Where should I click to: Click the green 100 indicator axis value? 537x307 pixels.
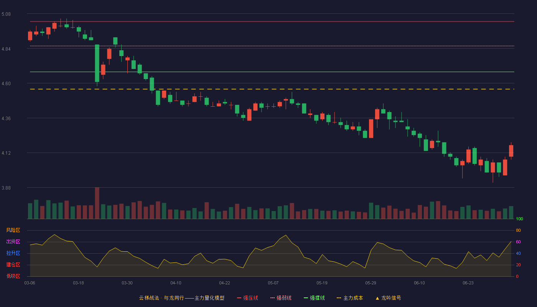(520, 219)
